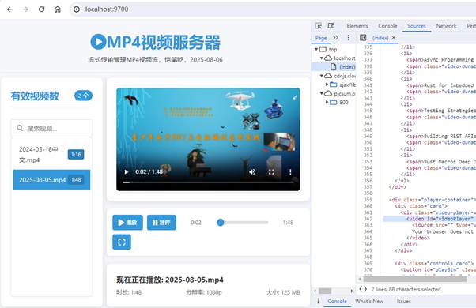Click line number 362 in code gutter
Viewport: 476px width, 308px height.
pyautogui.click(x=368, y=219)
